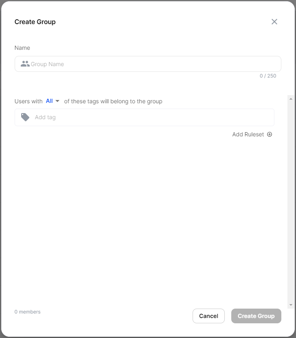Click the tag icon beside Add tag
The image size is (296, 338).
pyautogui.click(x=25, y=117)
